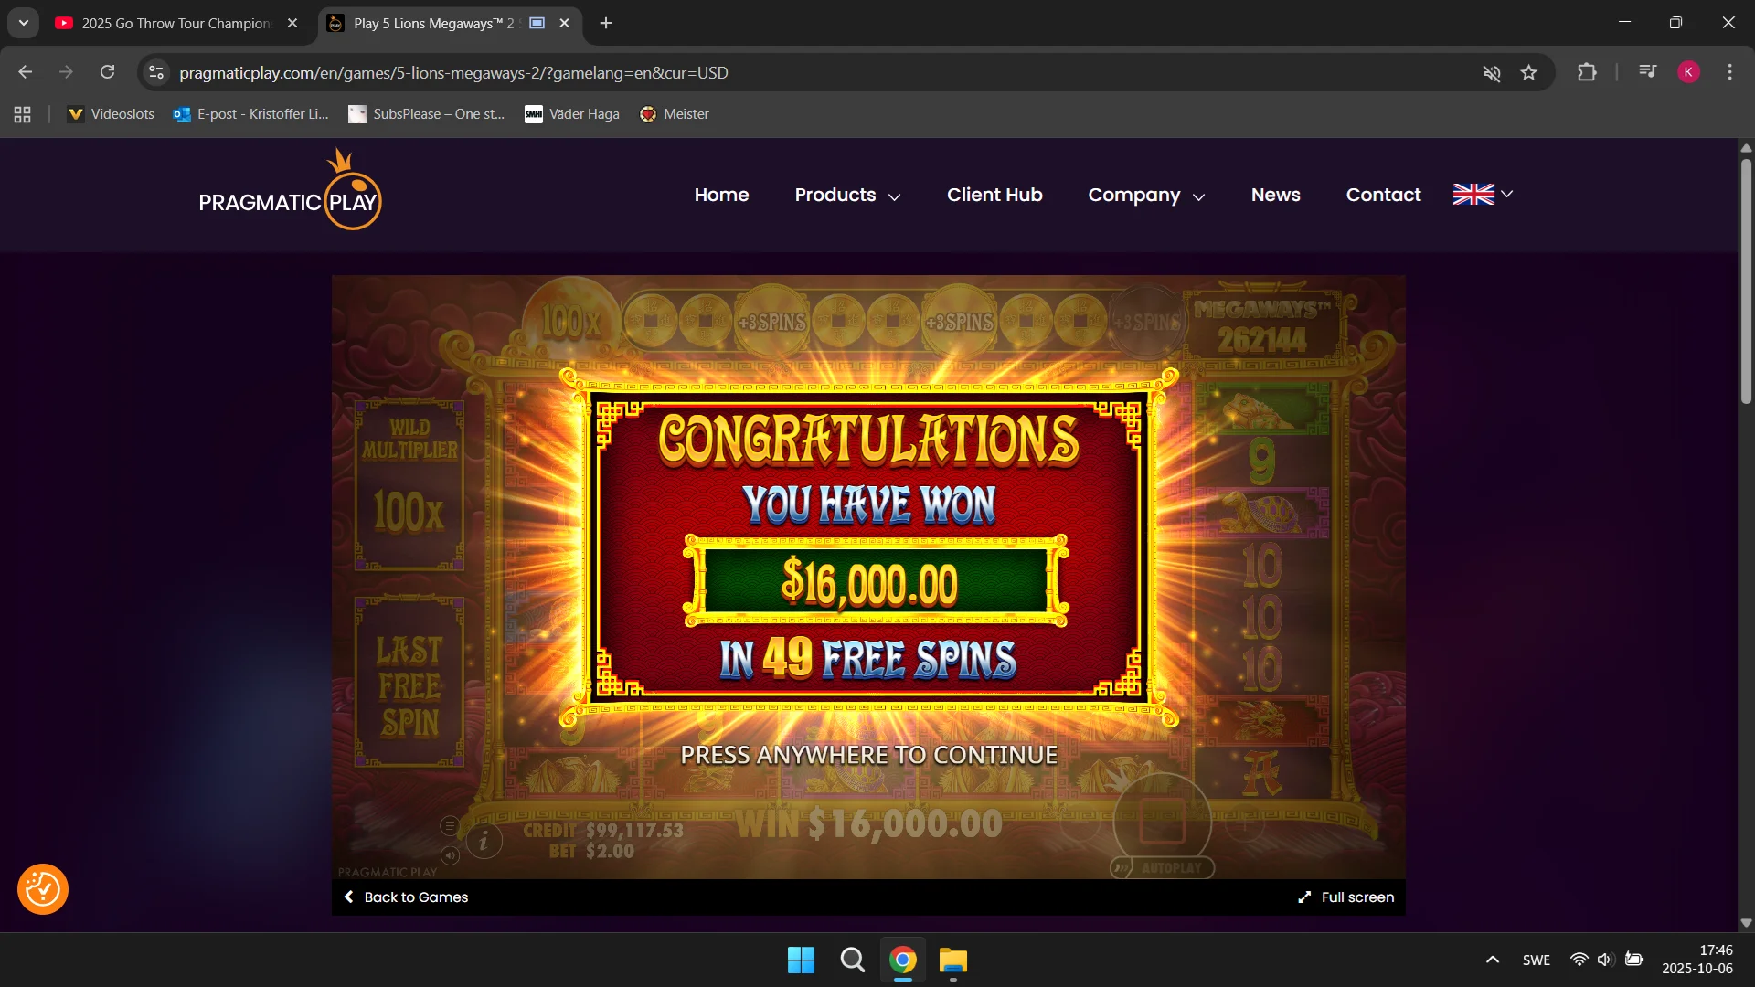Click the browser forward arrow
The height and width of the screenshot is (987, 1755).
[x=66, y=72]
